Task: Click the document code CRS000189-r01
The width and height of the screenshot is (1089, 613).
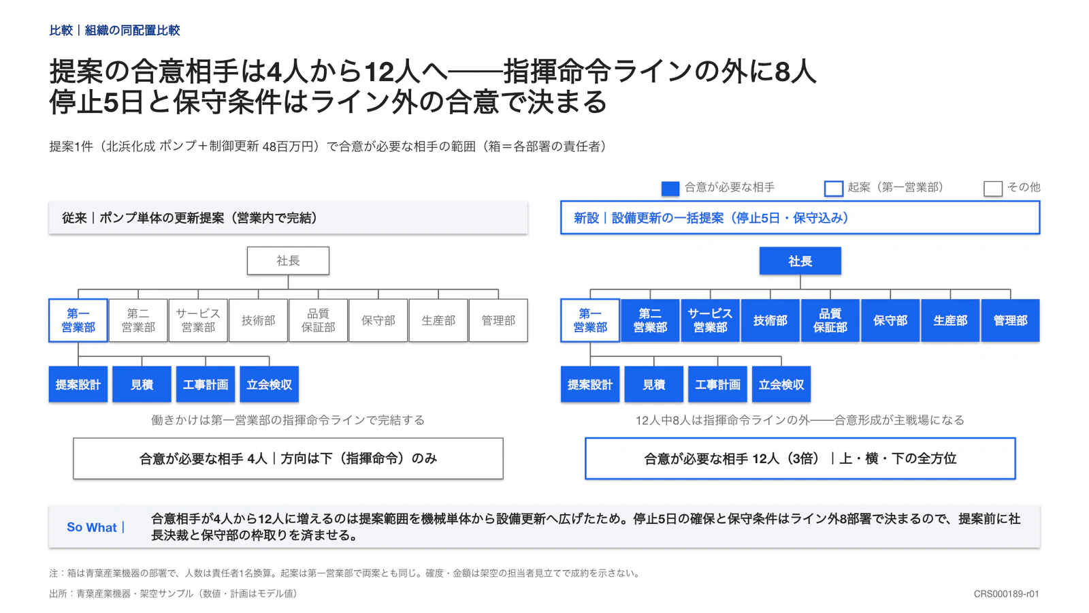Action: click(x=1006, y=594)
